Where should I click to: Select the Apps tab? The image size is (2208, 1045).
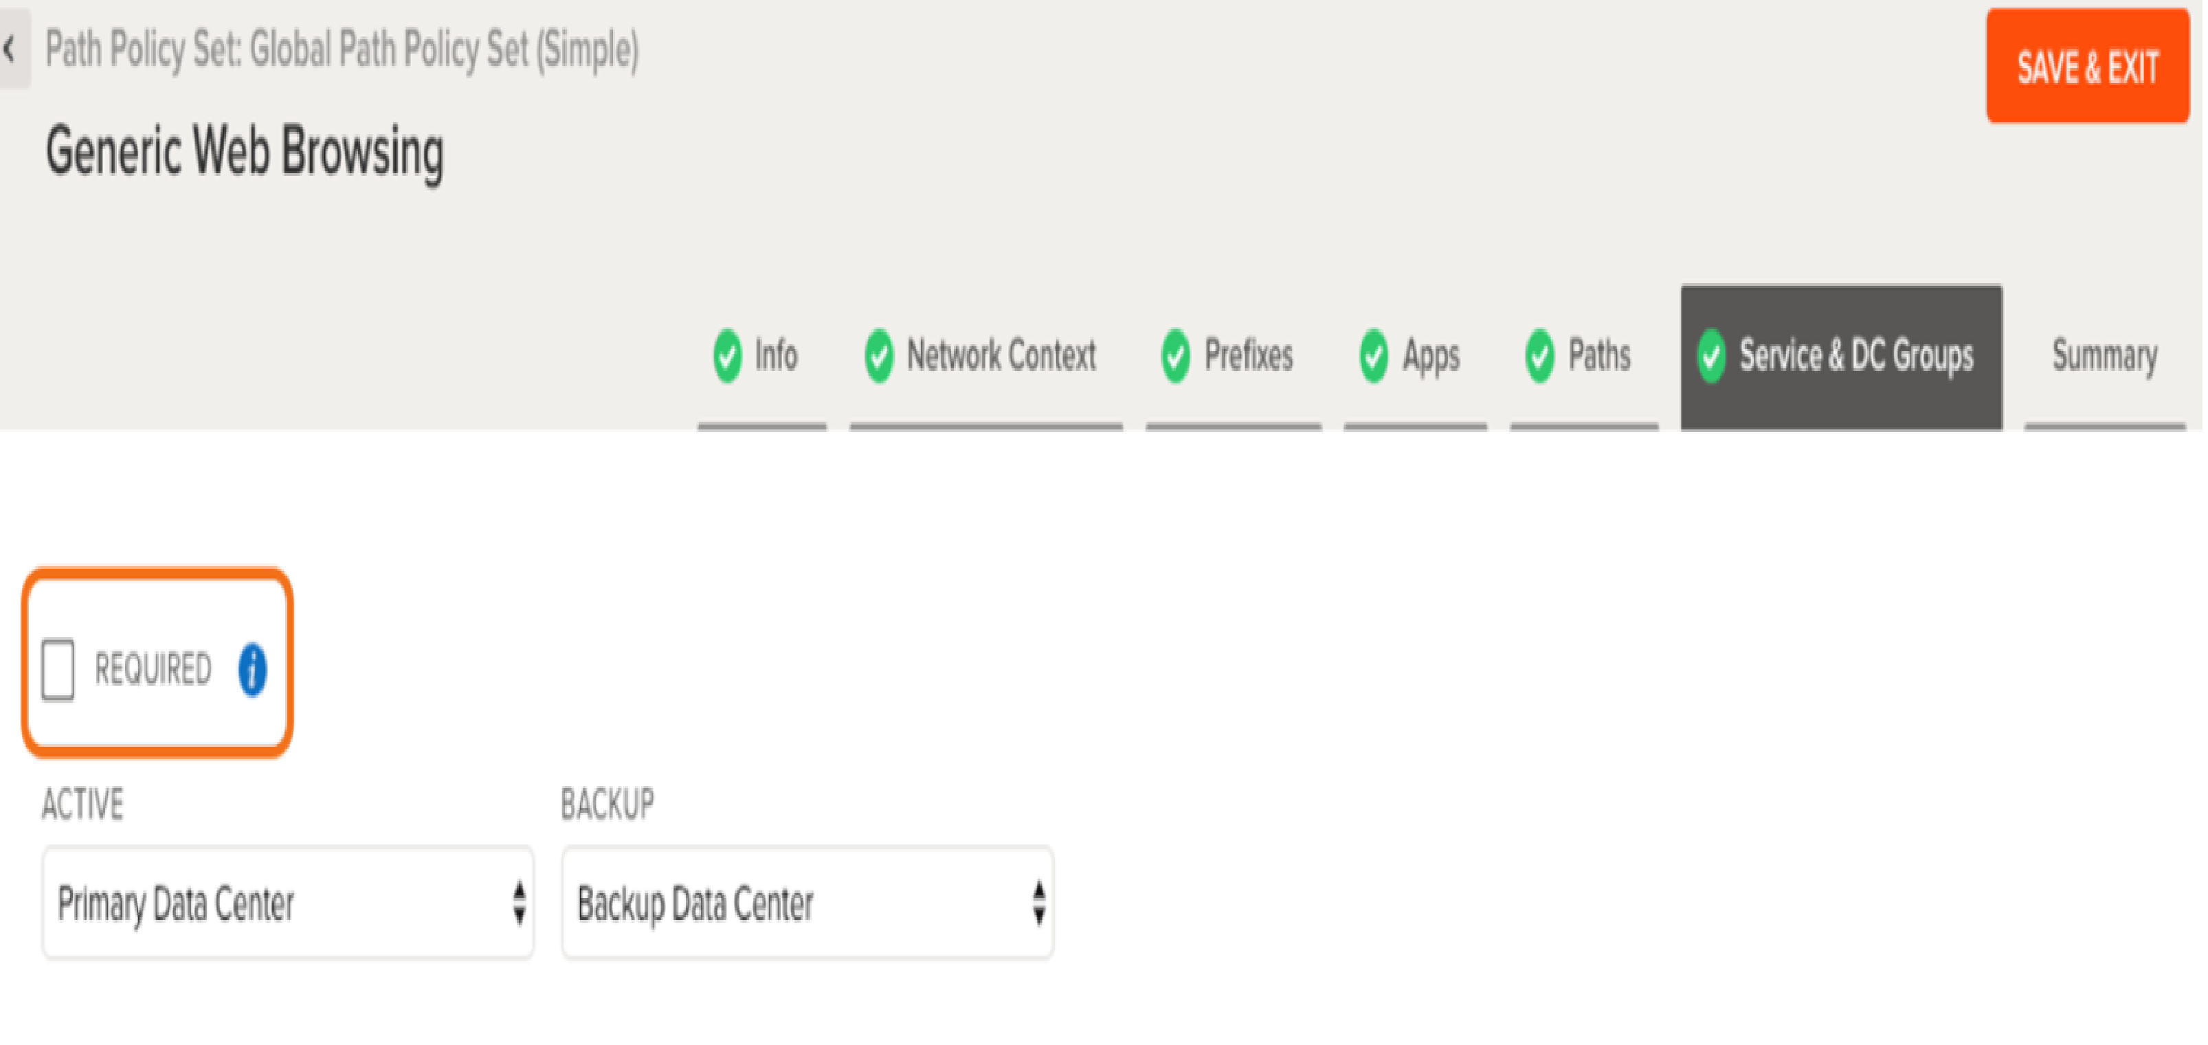pyautogui.click(x=1431, y=356)
